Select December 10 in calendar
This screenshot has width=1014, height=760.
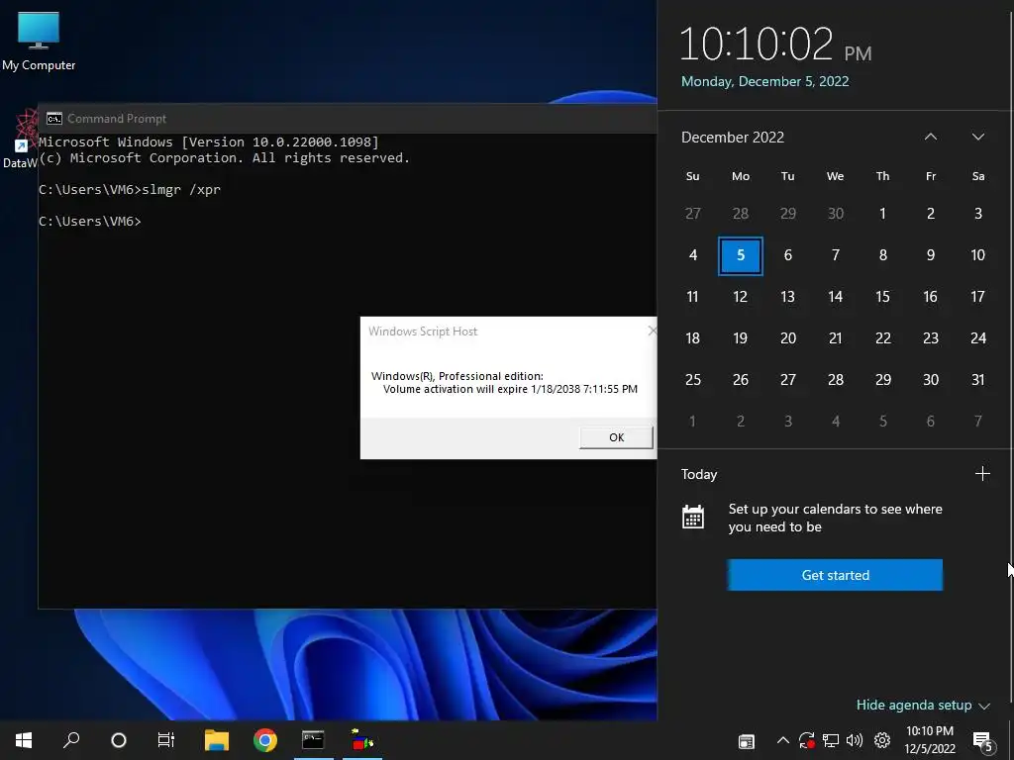point(977,255)
